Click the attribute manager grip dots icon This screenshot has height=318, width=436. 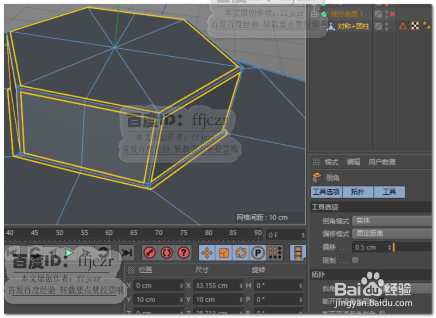pos(316,161)
